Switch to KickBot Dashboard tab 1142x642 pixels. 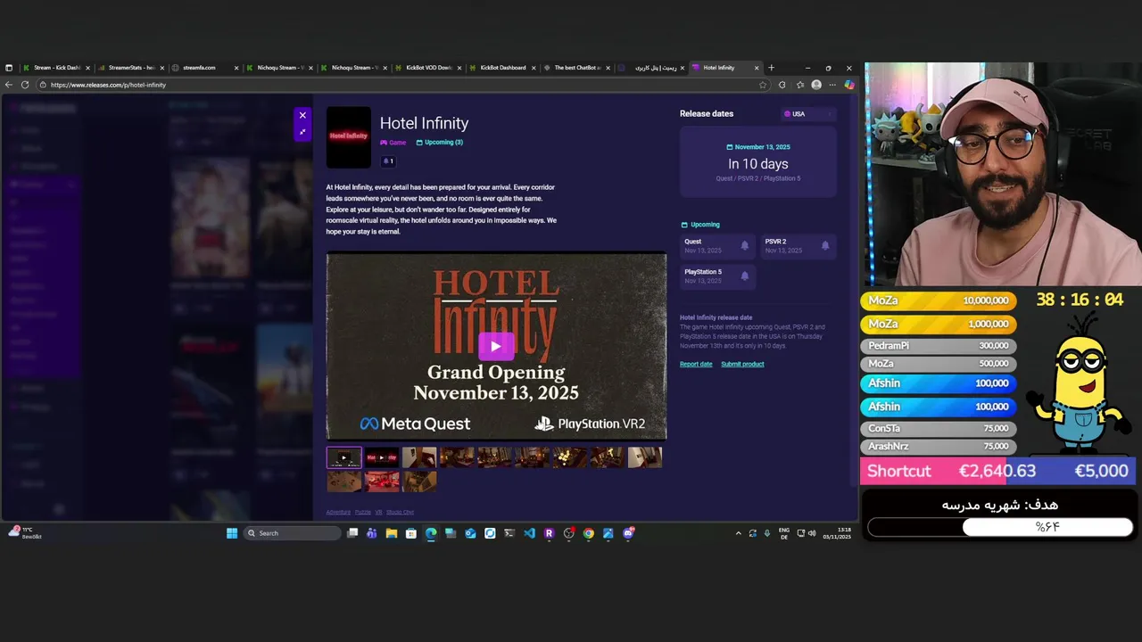click(502, 68)
